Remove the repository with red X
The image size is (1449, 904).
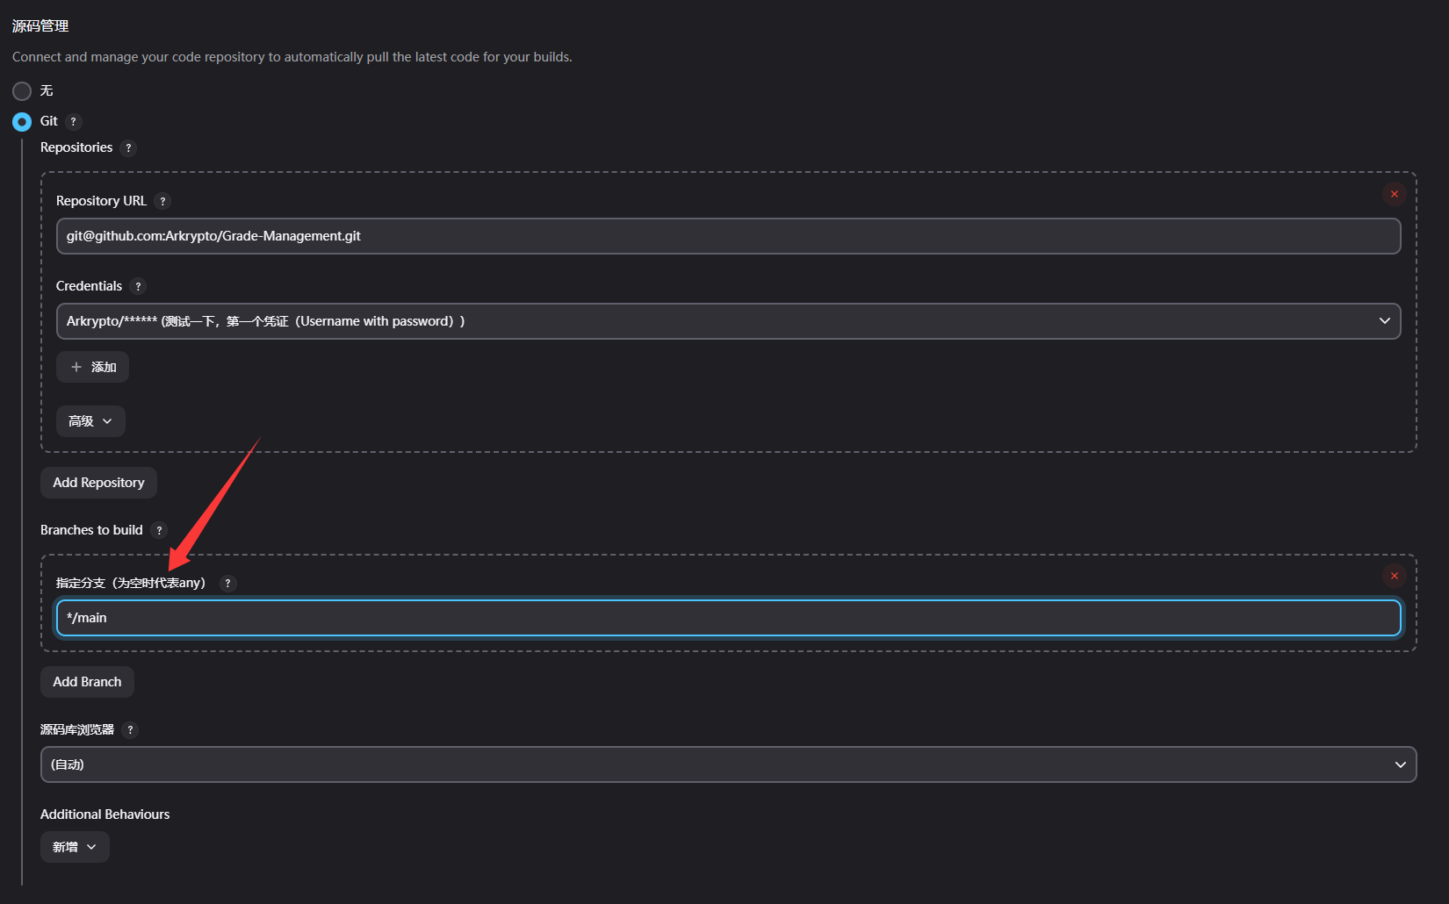click(x=1394, y=194)
